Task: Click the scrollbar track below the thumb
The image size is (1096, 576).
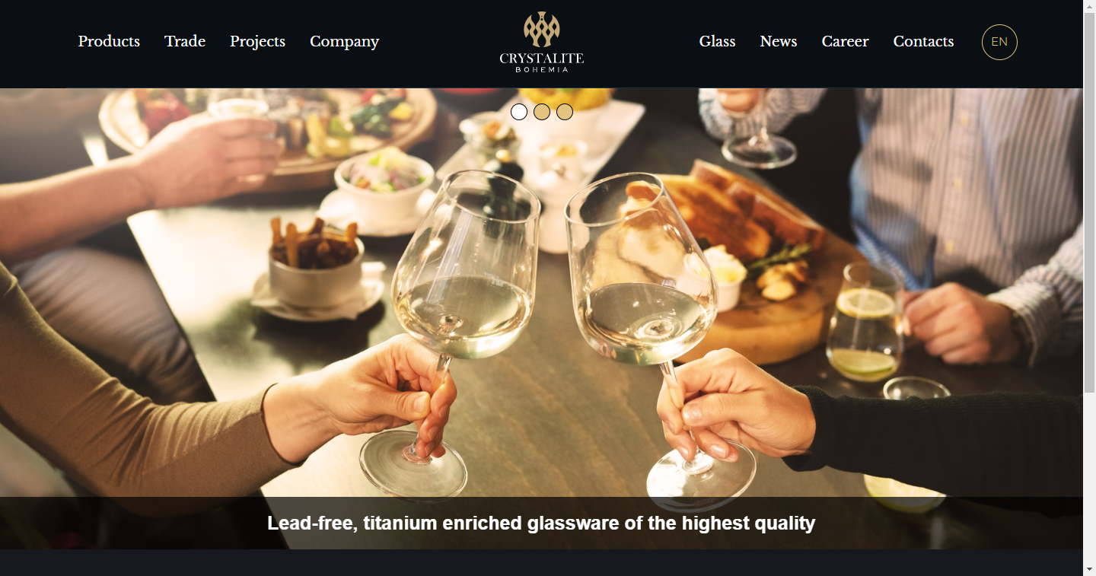Action: (x=1089, y=478)
